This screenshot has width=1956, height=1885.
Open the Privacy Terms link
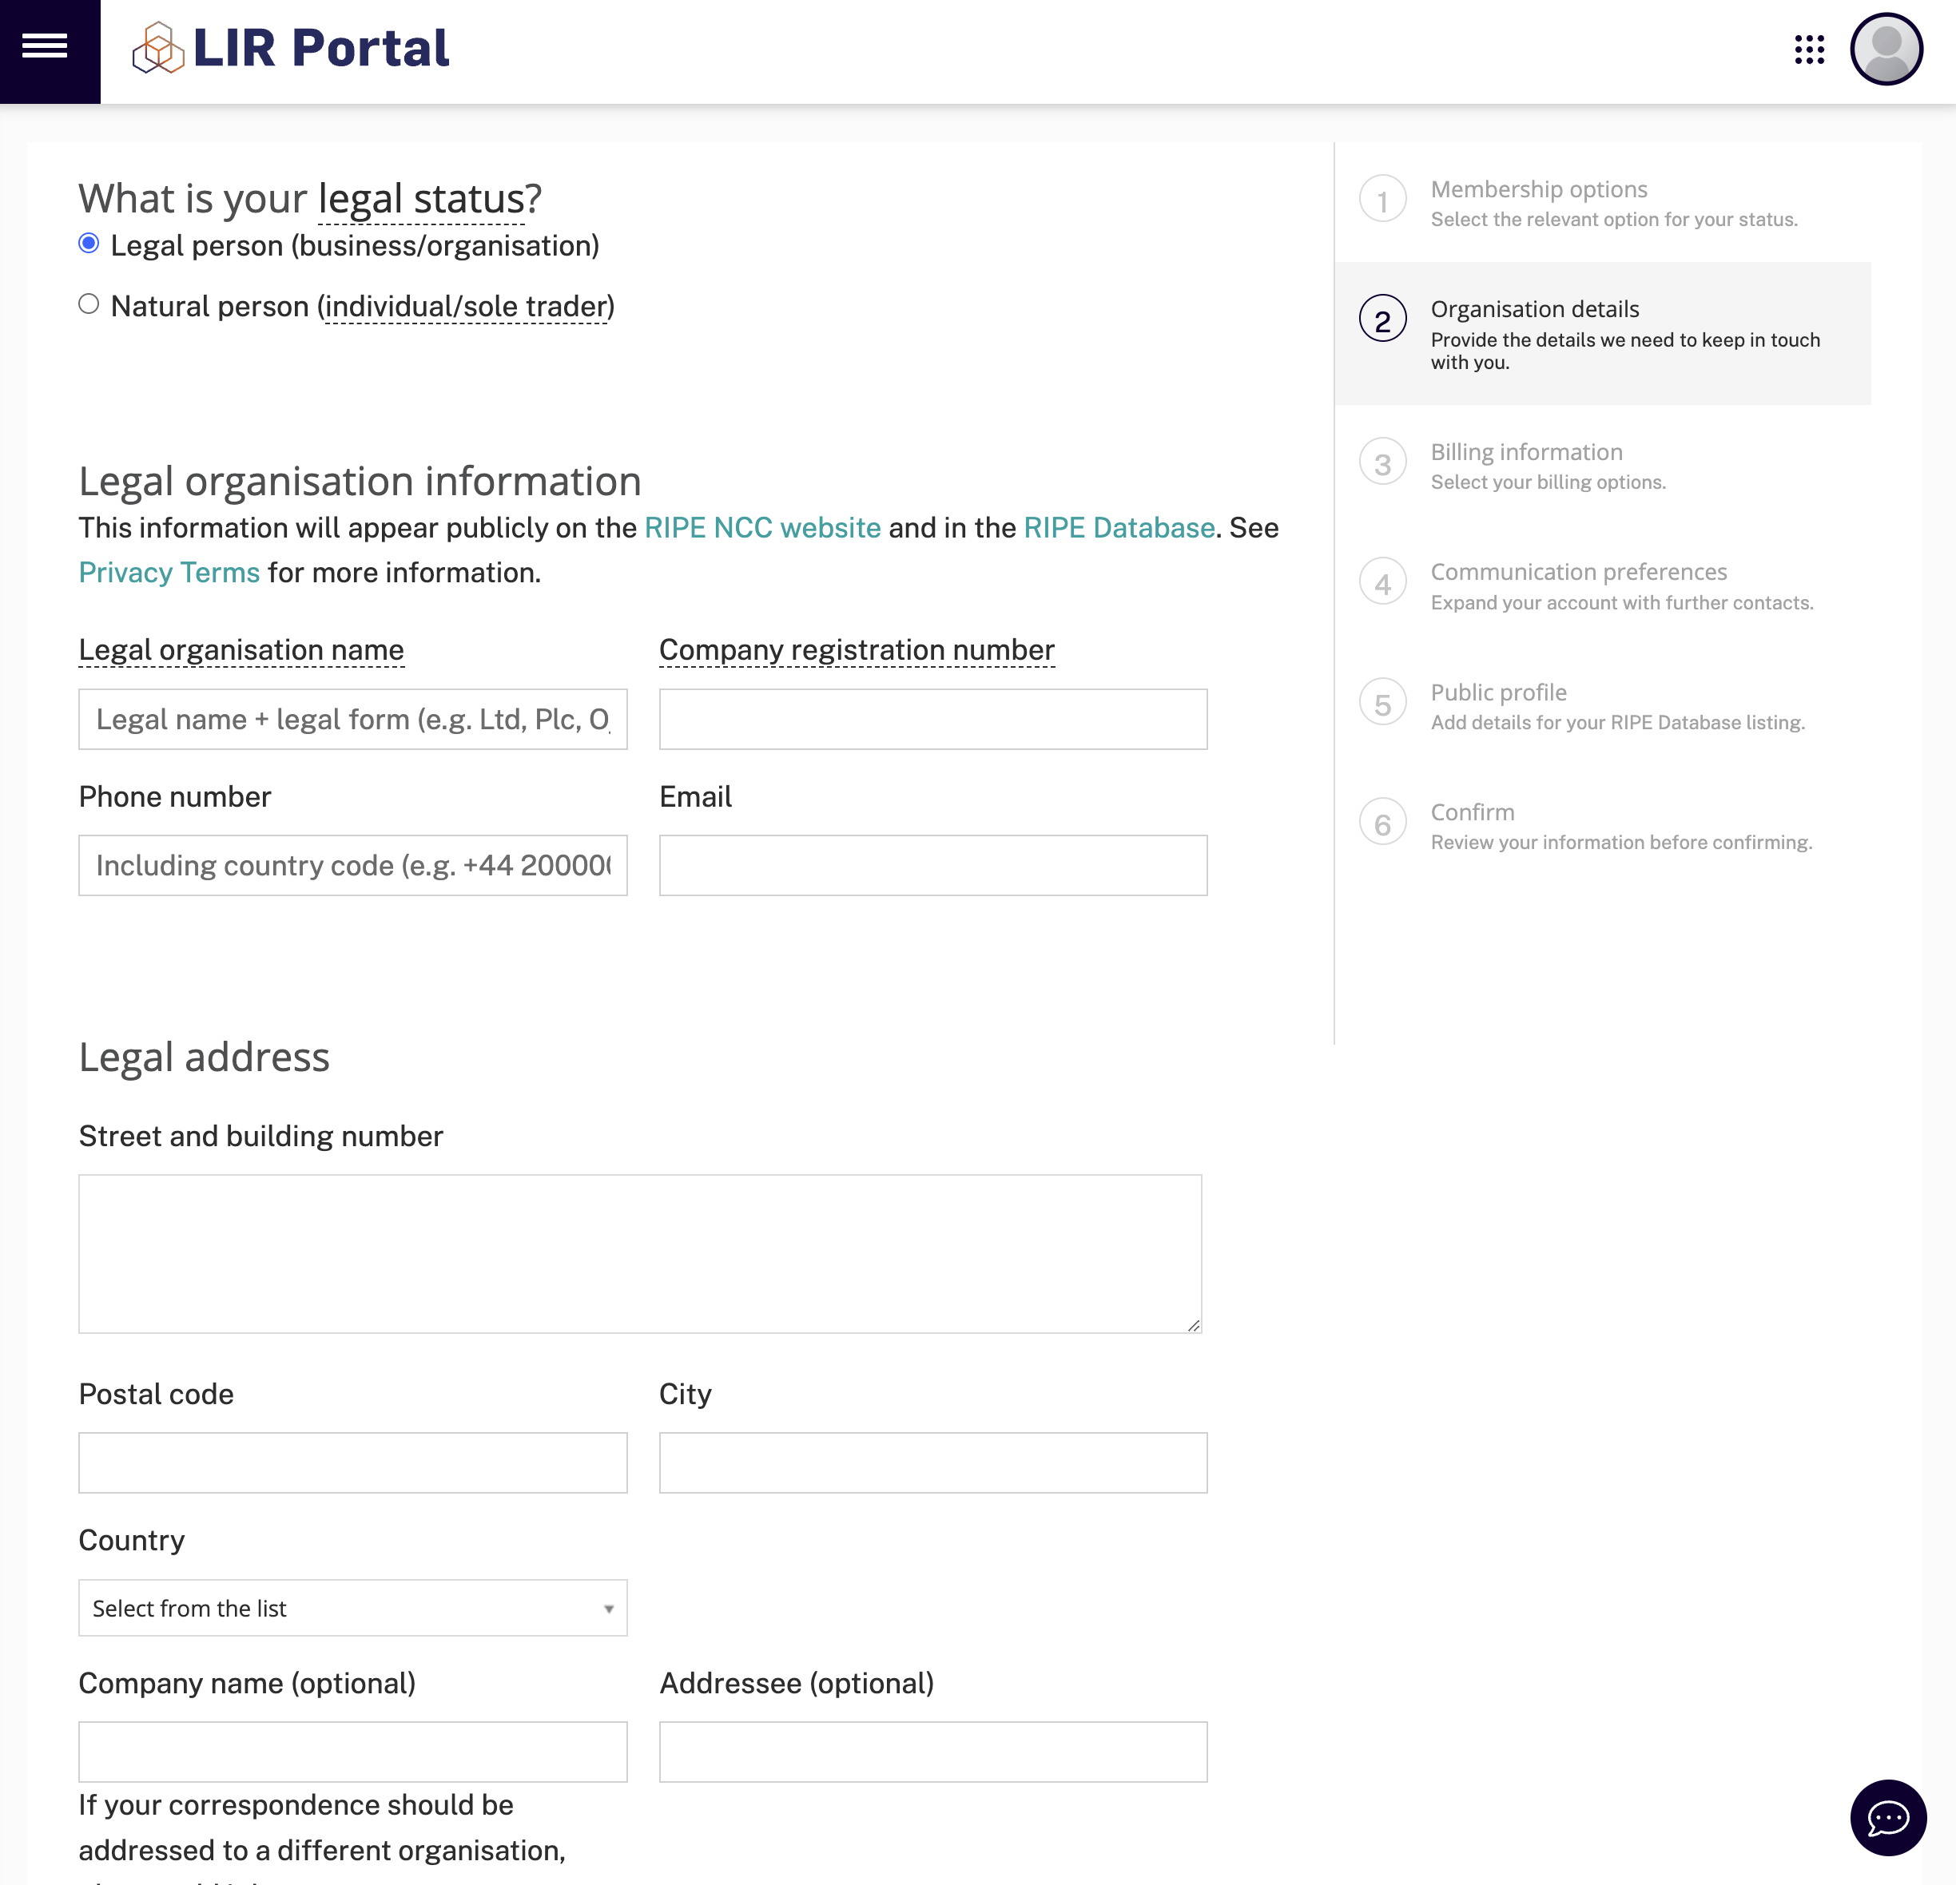click(169, 571)
